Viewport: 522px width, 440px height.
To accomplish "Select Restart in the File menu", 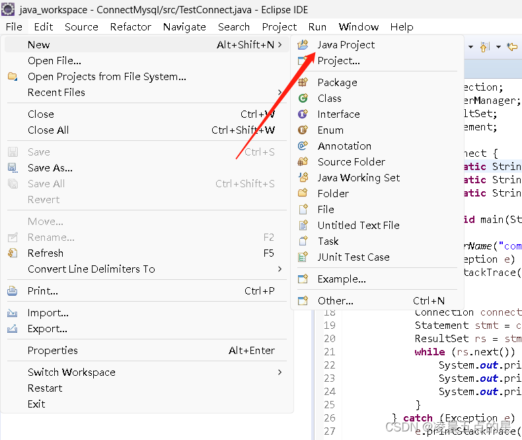I will click(145, 388).
